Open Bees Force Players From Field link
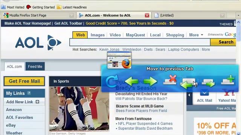Screen dimensions: 241x135 pos(142,111)
